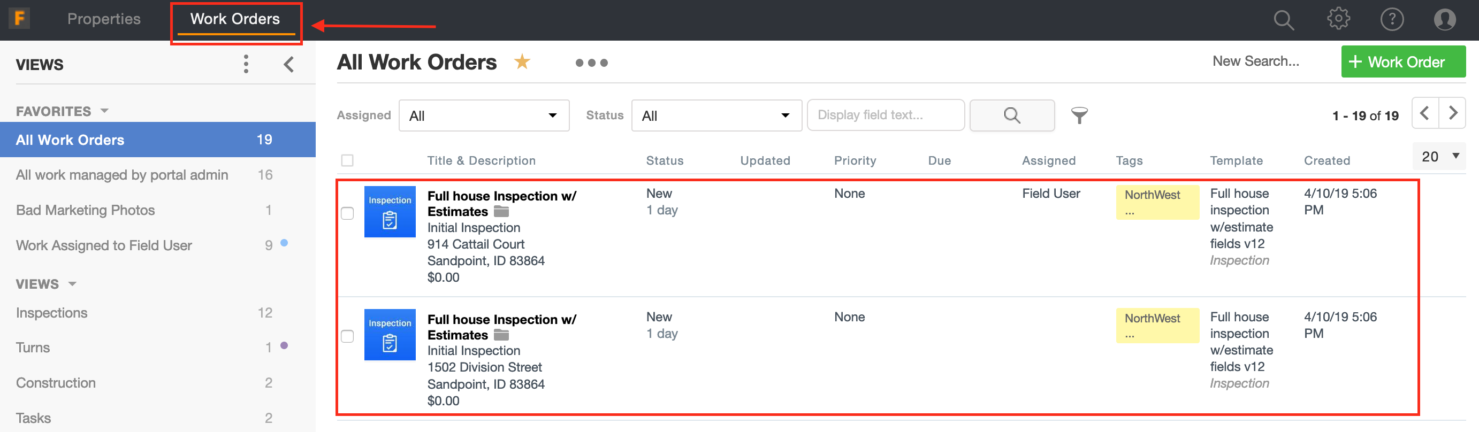
Task: Click the green + Work Order button
Action: pos(1402,62)
